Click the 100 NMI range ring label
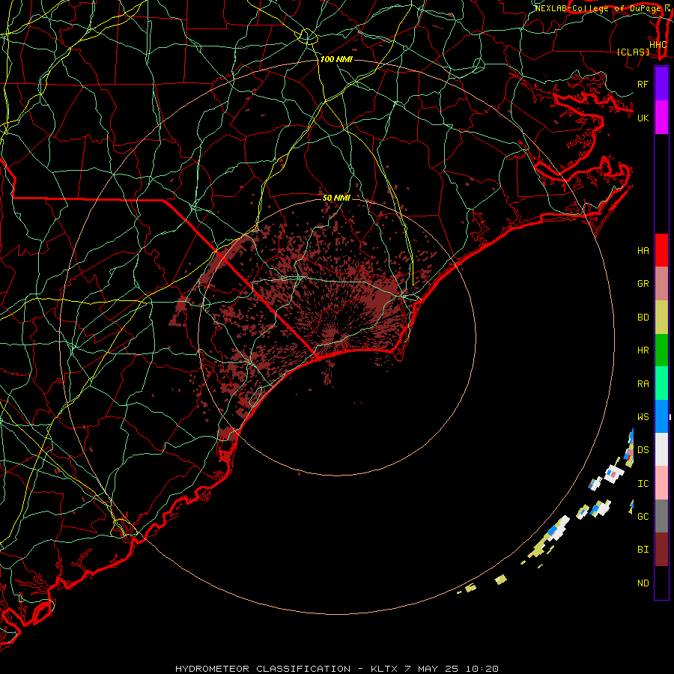Viewport: 674px width, 674px height. click(x=336, y=59)
